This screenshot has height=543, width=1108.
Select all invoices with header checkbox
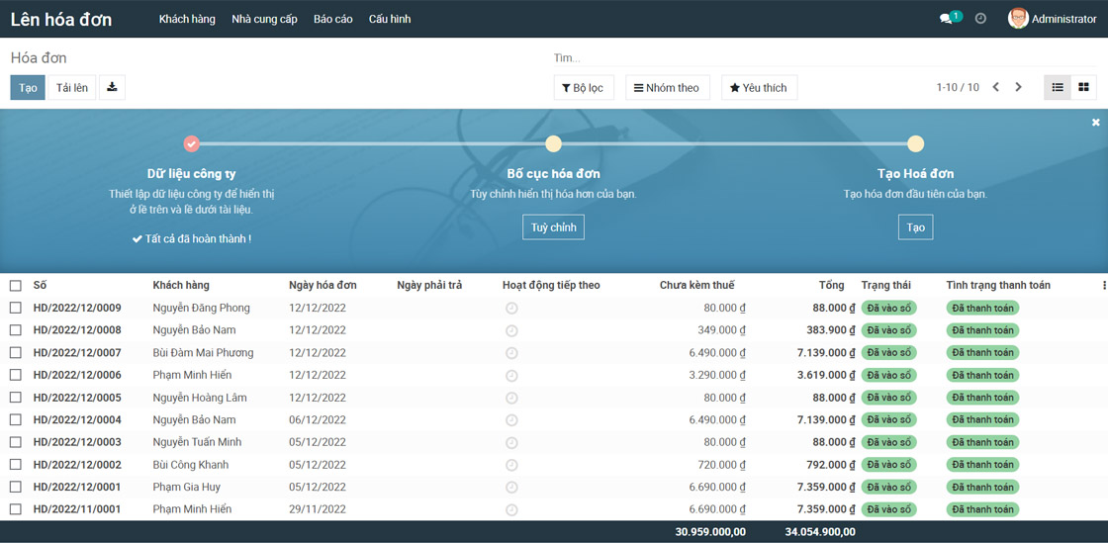click(15, 286)
